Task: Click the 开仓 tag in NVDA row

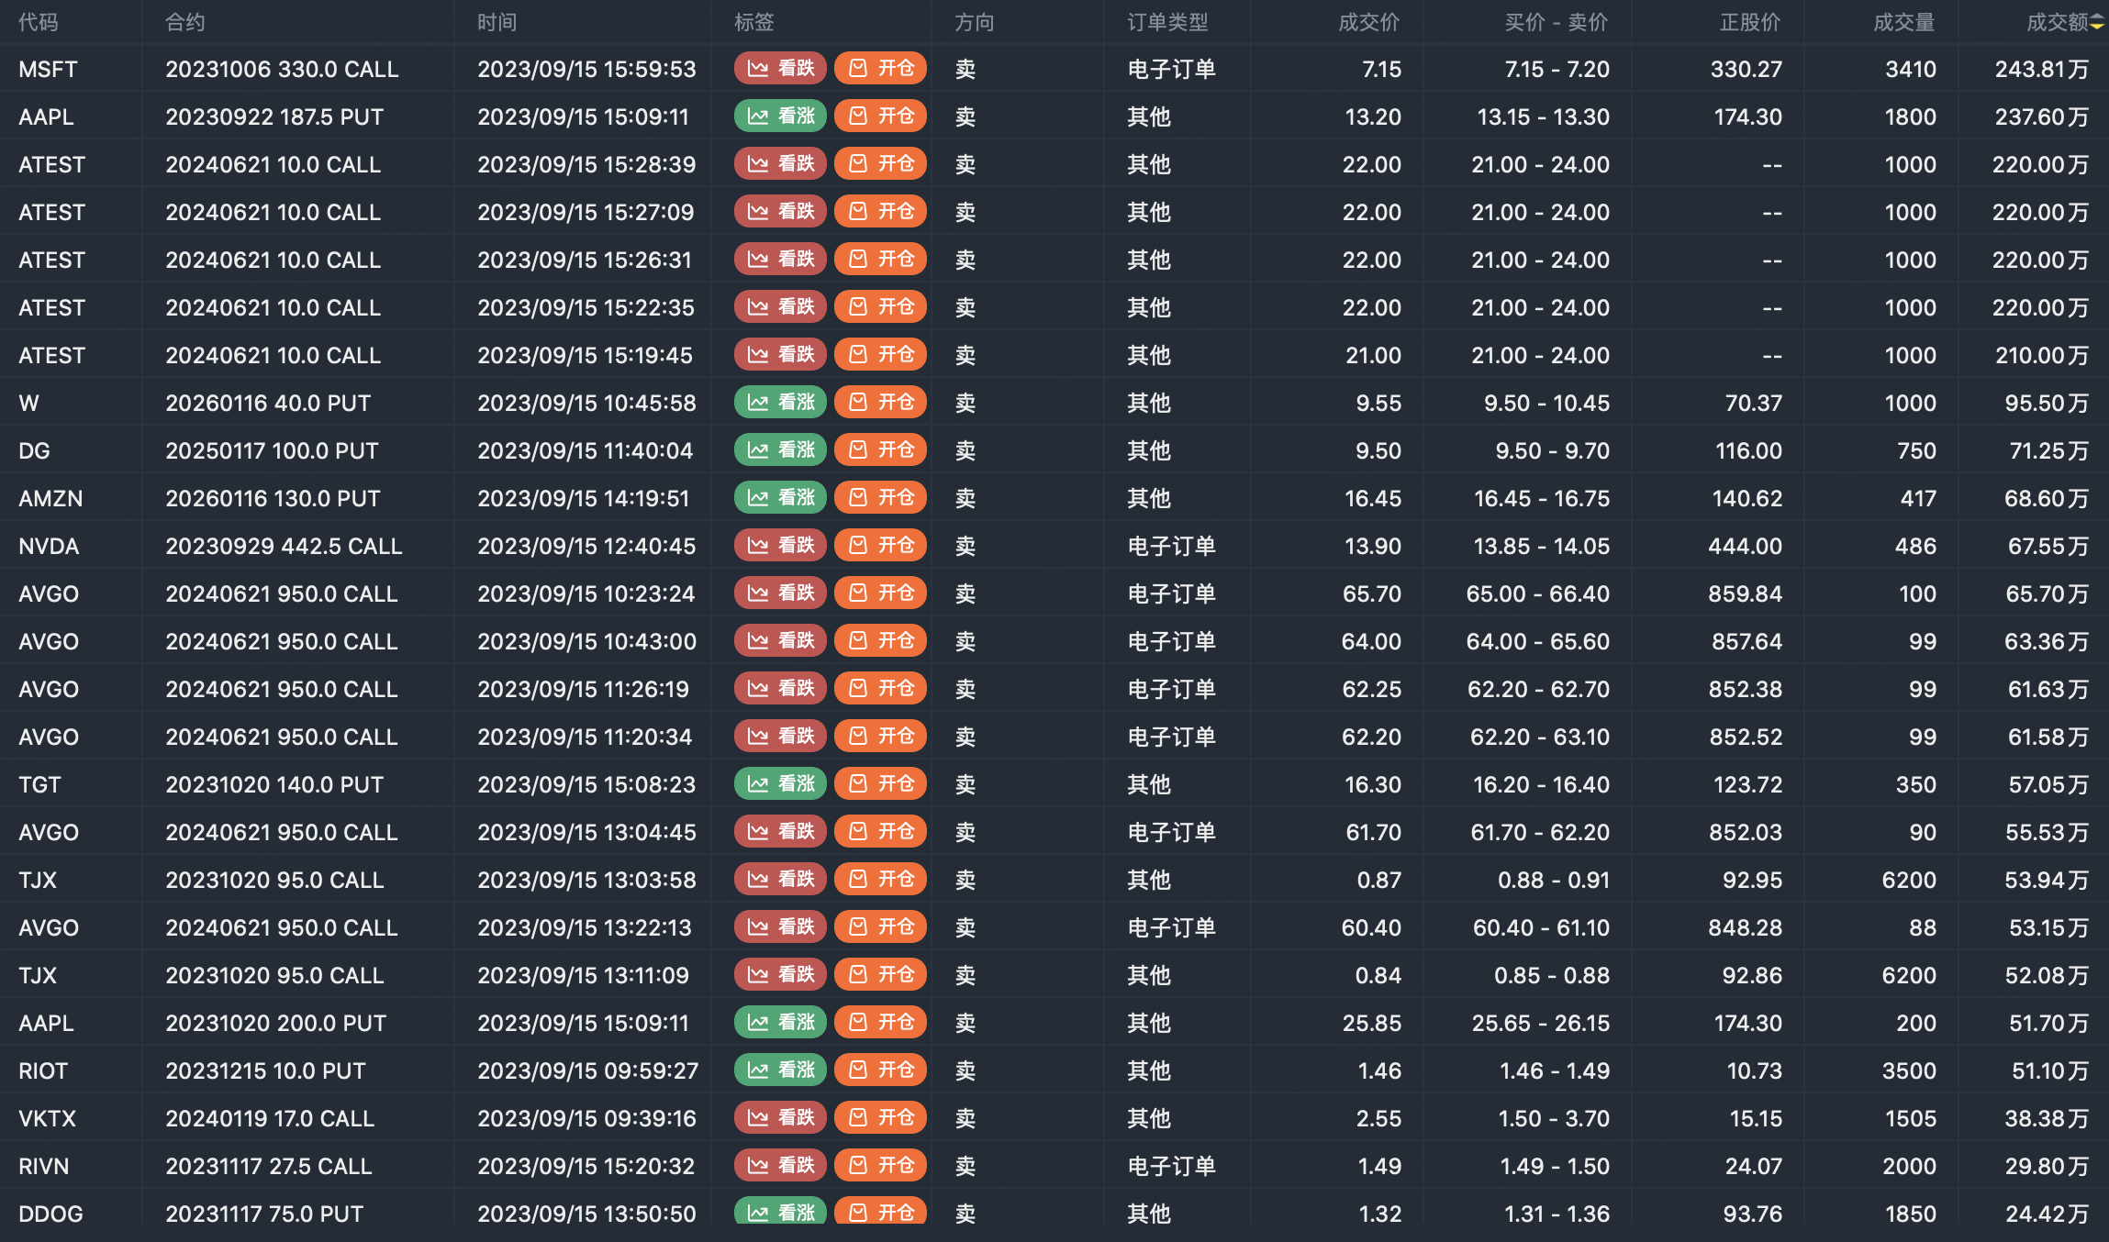Action: pos(880,546)
